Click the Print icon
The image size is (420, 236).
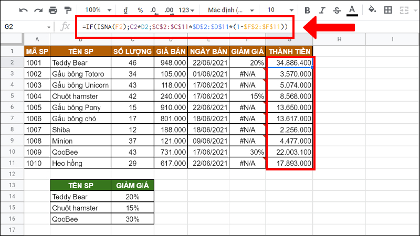(52, 10)
